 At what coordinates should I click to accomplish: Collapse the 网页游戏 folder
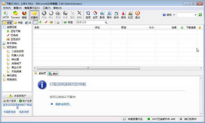pos(12,47)
